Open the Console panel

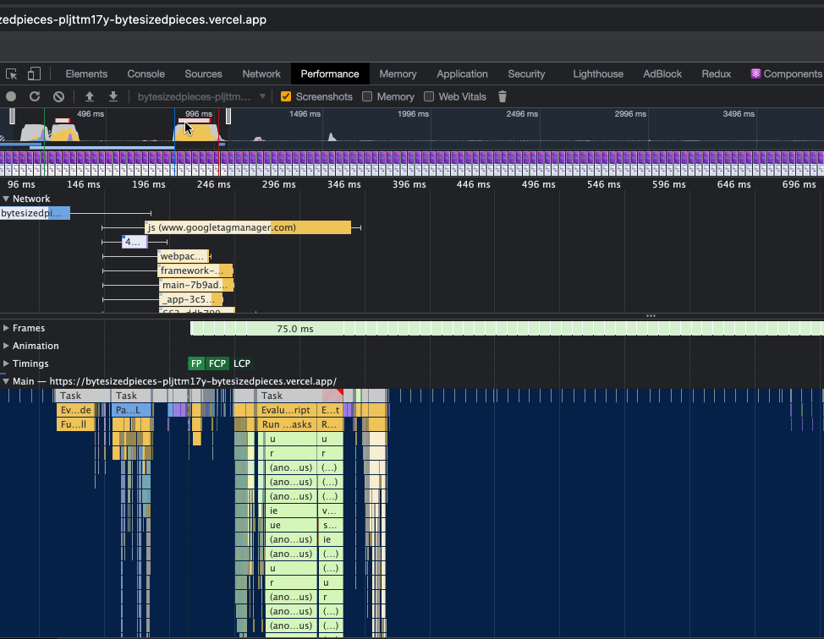click(146, 74)
